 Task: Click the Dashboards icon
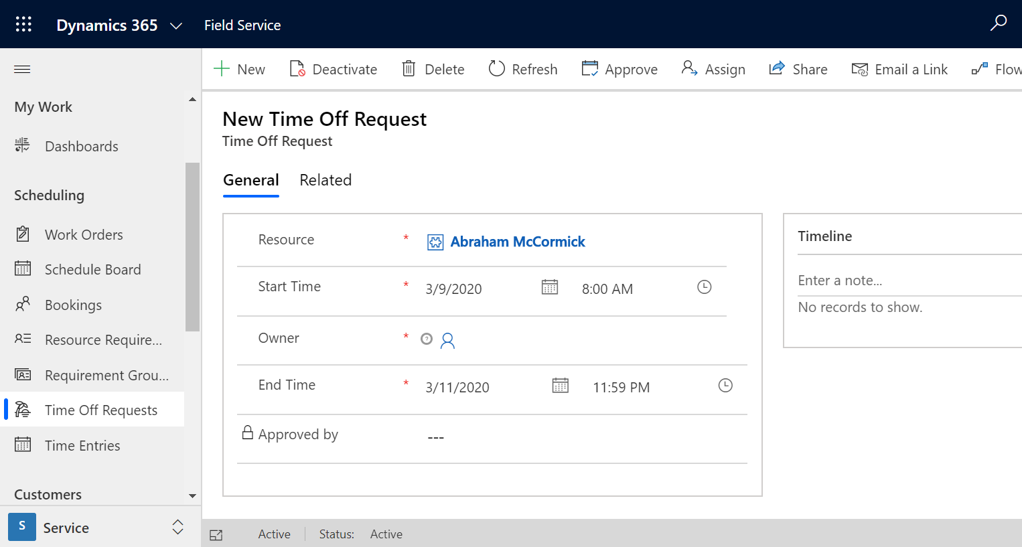coord(23,145)
